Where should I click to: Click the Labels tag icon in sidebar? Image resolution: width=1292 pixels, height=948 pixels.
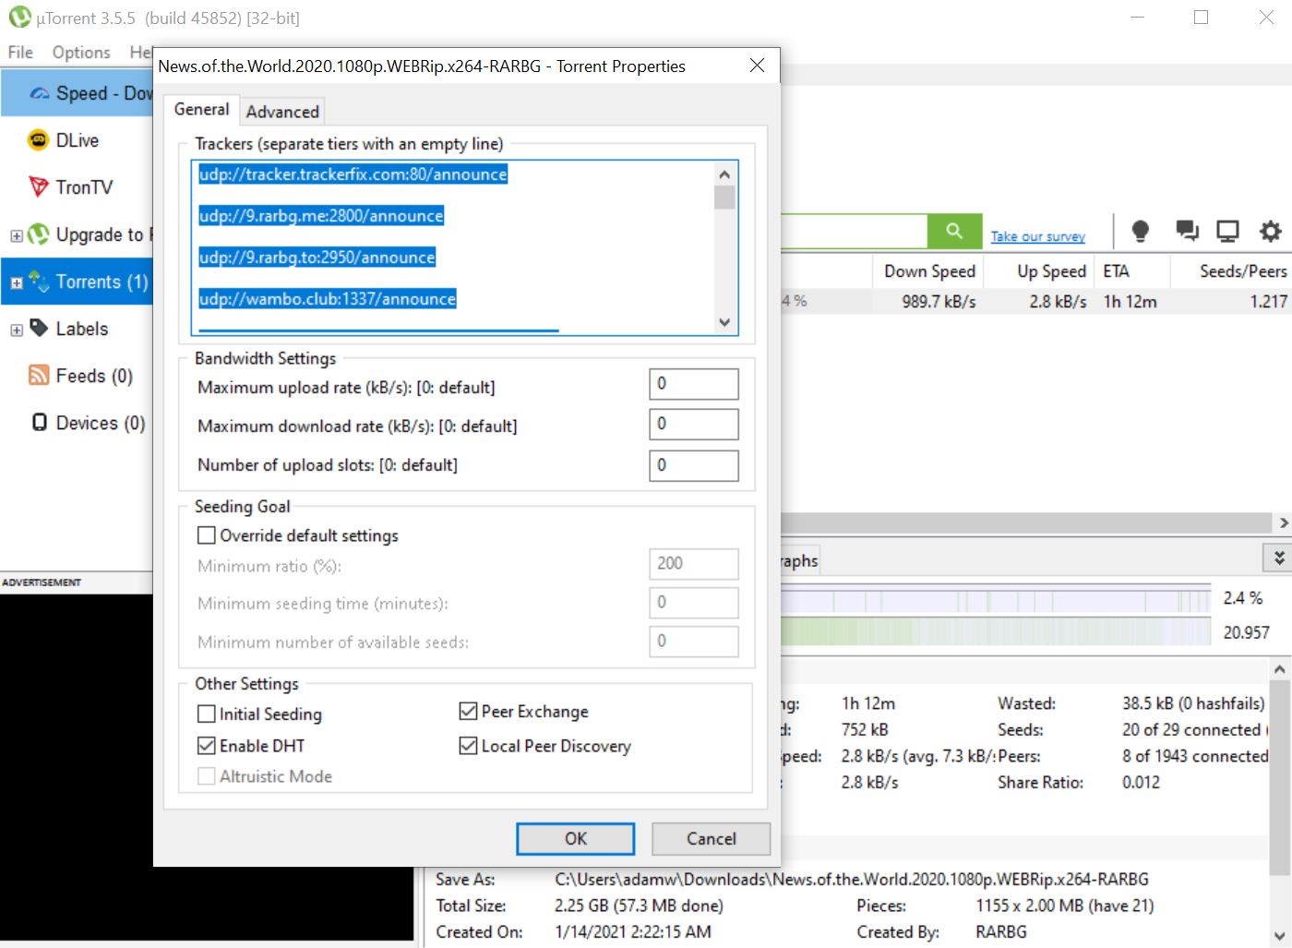(x=38, y=328)
